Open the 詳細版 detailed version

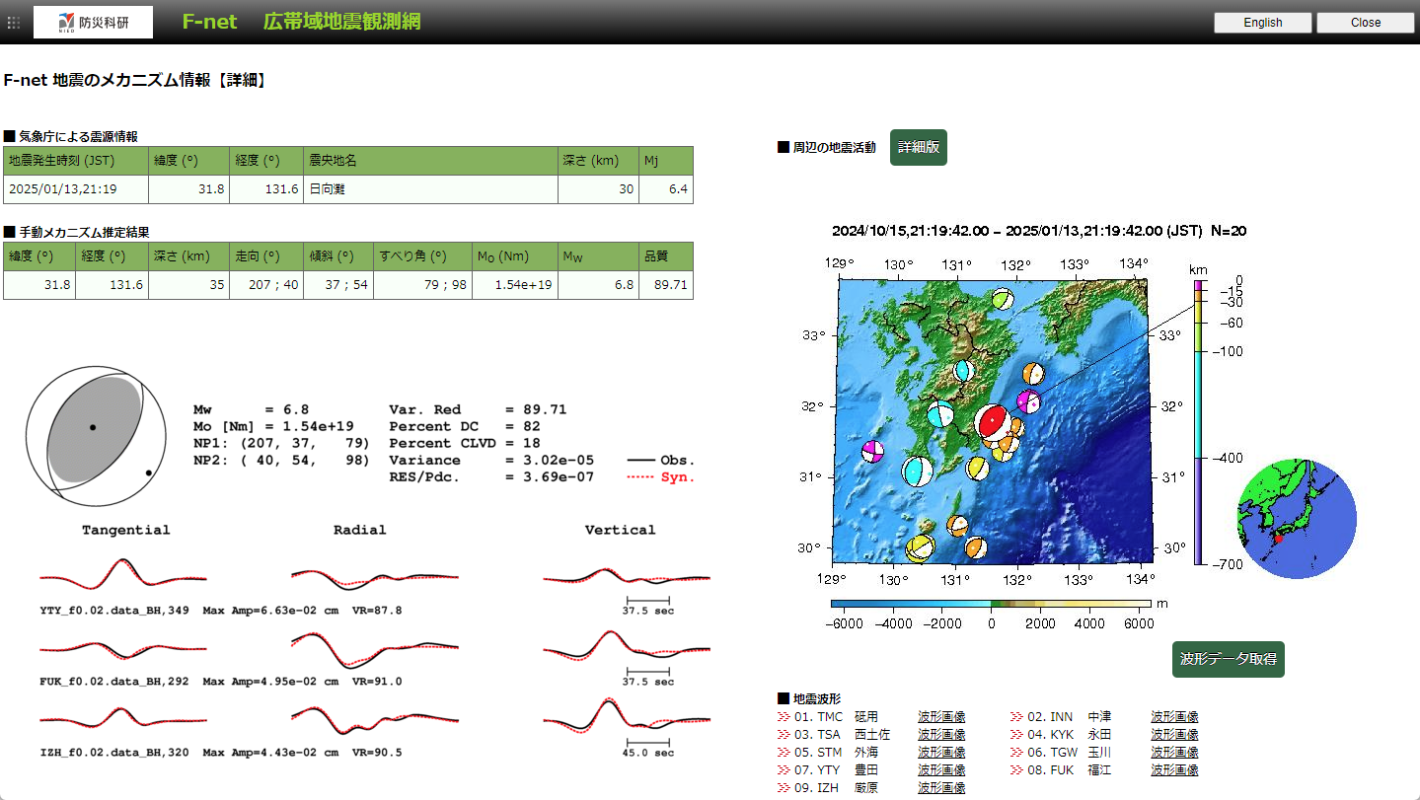point(919,148)
